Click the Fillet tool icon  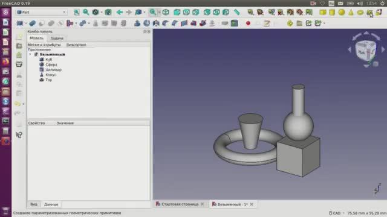point(165,24)
